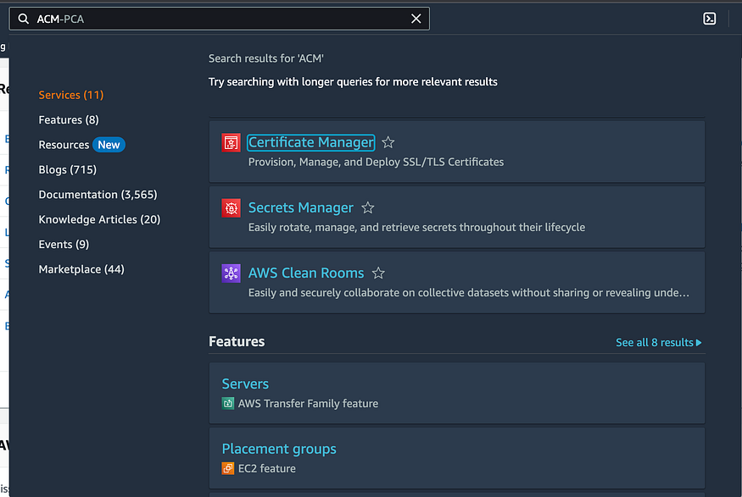Click 'Provision, Manage, and Deploy SSL/TLS Certificates' text
The image size is (742, 497).
(x=377, y=162)
